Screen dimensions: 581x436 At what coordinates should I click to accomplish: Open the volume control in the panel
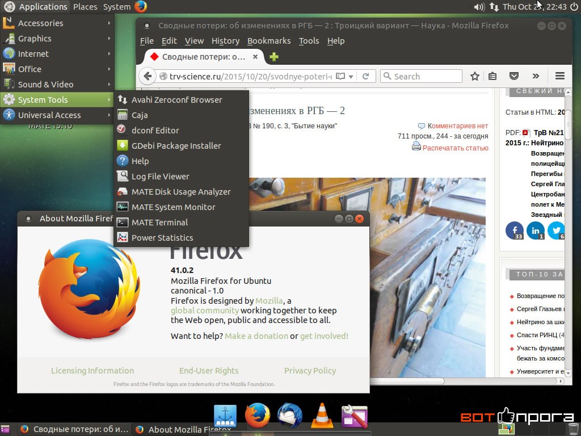point(479,7)
